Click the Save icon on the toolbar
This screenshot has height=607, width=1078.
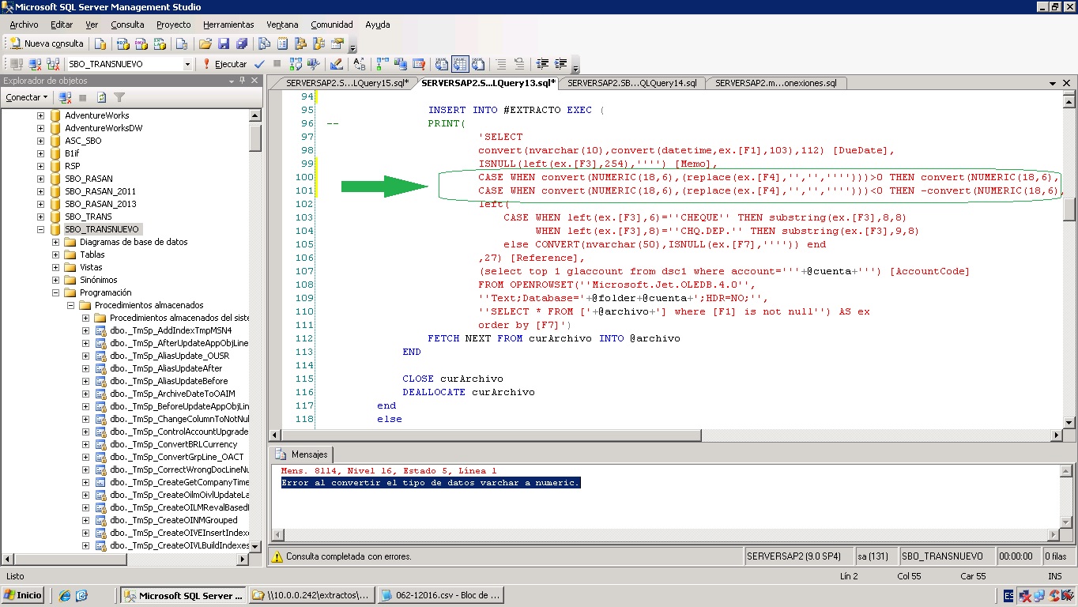pos(223,45)
